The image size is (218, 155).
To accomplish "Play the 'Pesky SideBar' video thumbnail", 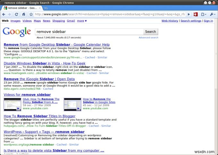I will coord(13,105).
